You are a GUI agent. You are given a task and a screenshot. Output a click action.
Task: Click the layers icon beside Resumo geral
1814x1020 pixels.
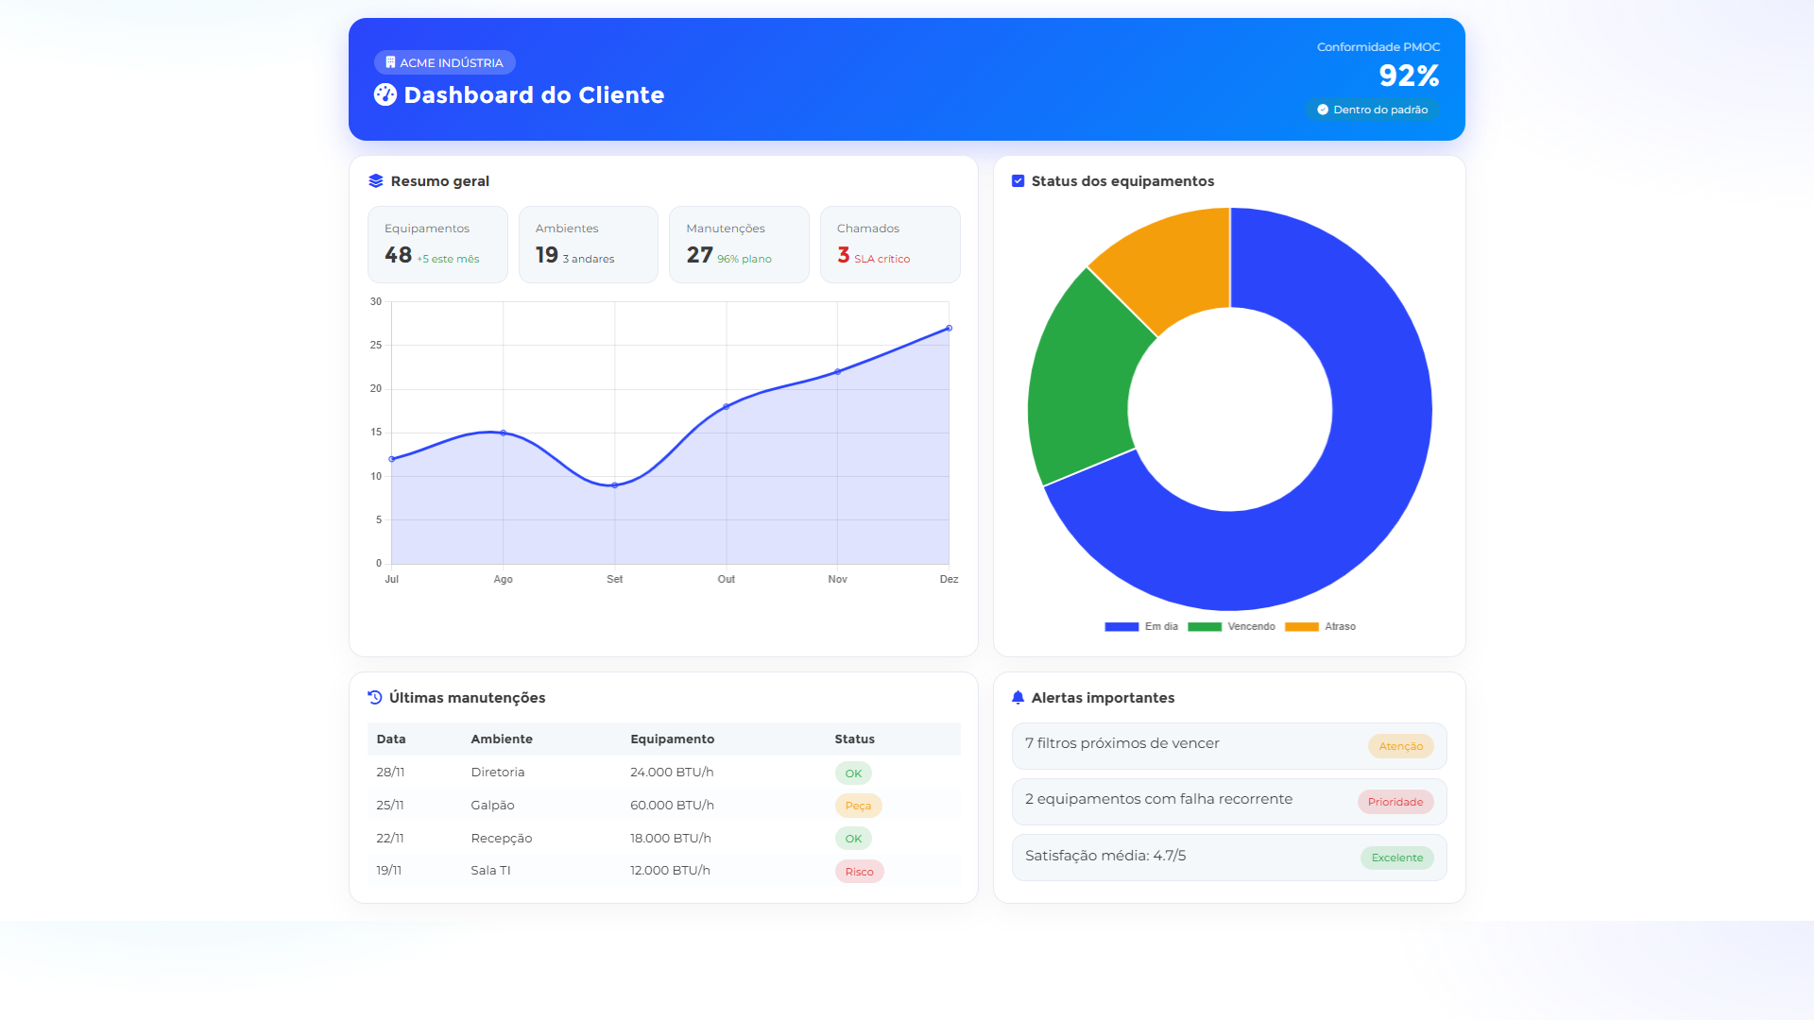coord(376,181)
